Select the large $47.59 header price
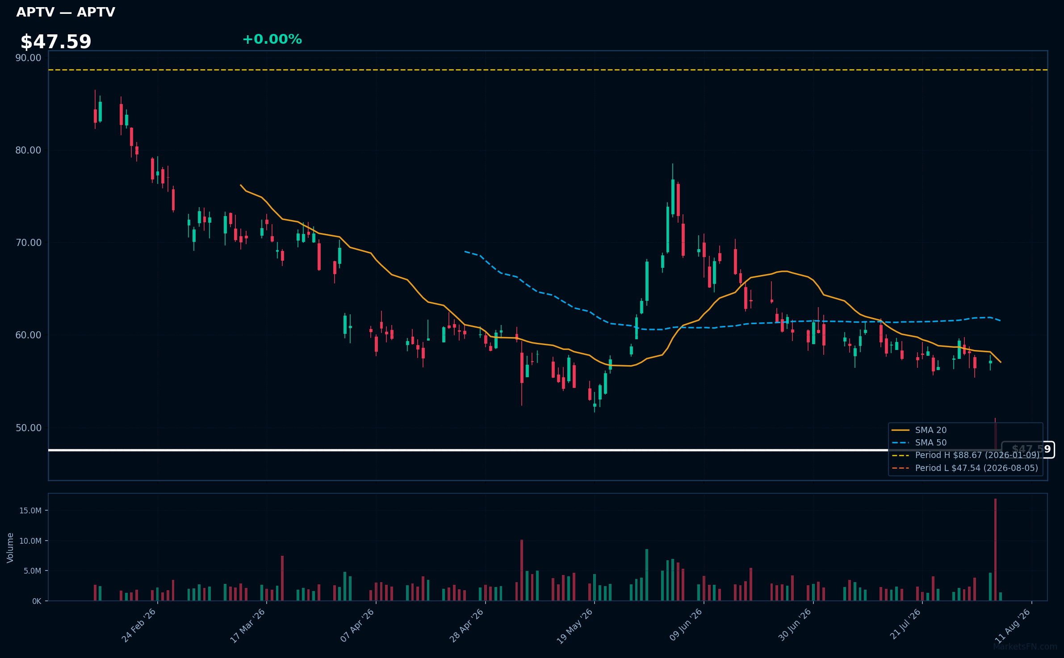 (56, 42)
